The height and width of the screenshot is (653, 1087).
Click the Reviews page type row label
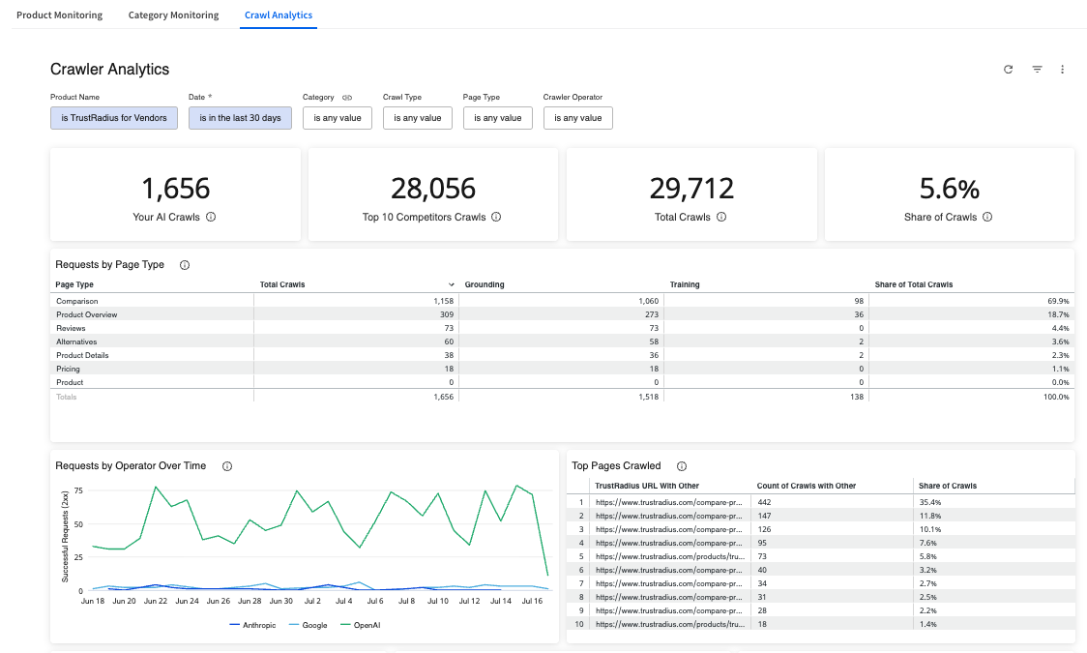click(71, 329)
